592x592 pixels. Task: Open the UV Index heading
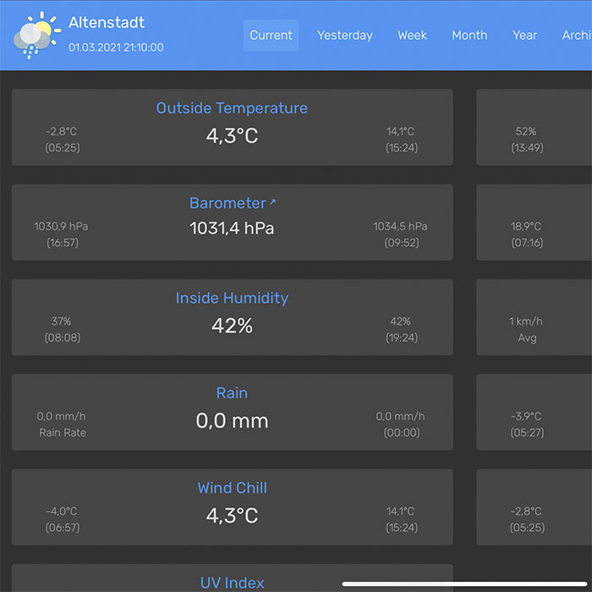click(x=232, y=583)
